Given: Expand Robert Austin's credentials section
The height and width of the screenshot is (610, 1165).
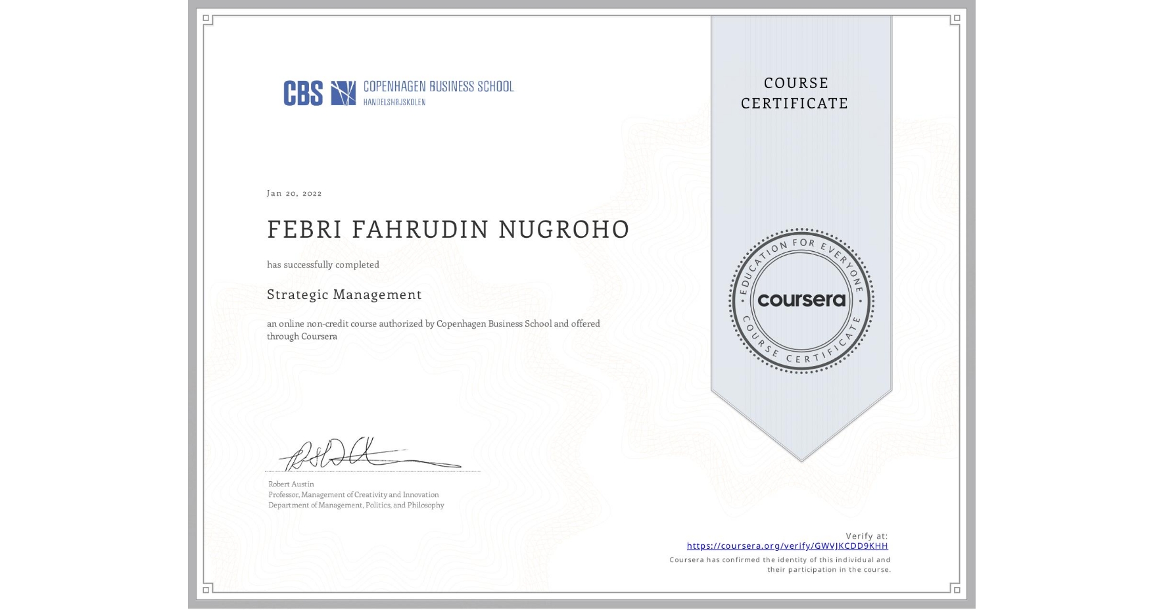Looking at the screenshot, I should point(355,500).
